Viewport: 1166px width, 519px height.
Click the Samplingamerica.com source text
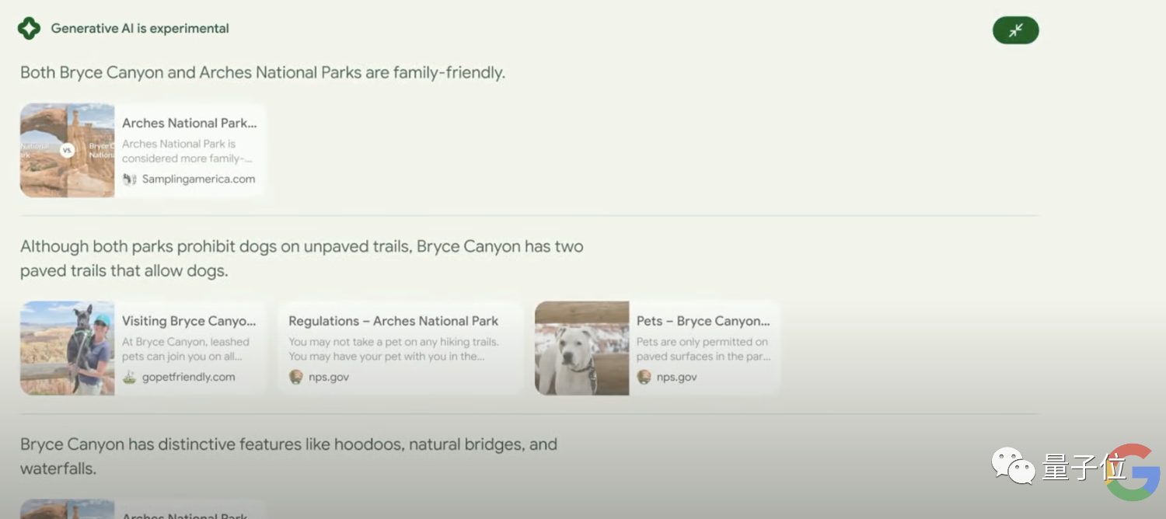(x=198, y=179)
